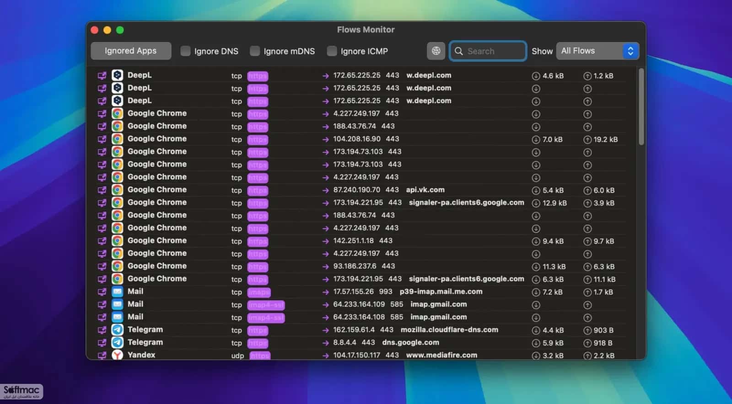Click the Chrome icon in the 93.186.237.6 row
732x404 pixels.
(118, 266)
